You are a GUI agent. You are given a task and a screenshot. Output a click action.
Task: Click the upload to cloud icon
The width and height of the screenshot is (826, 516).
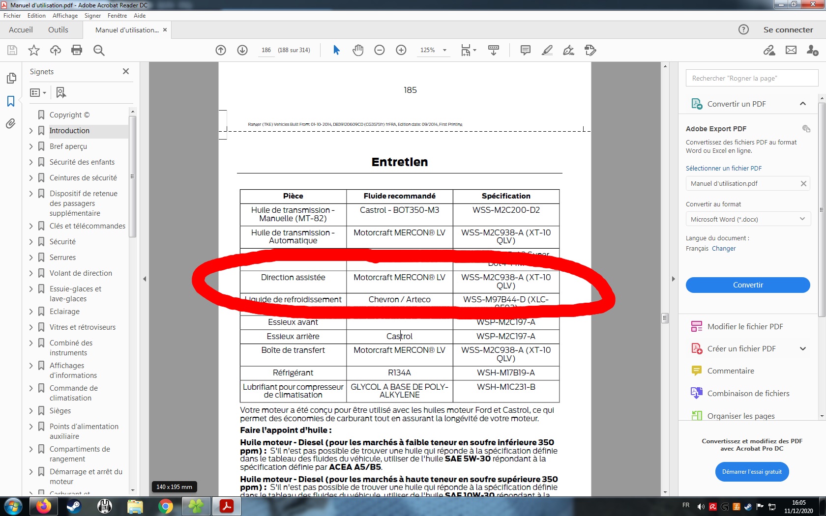point(56,50)
